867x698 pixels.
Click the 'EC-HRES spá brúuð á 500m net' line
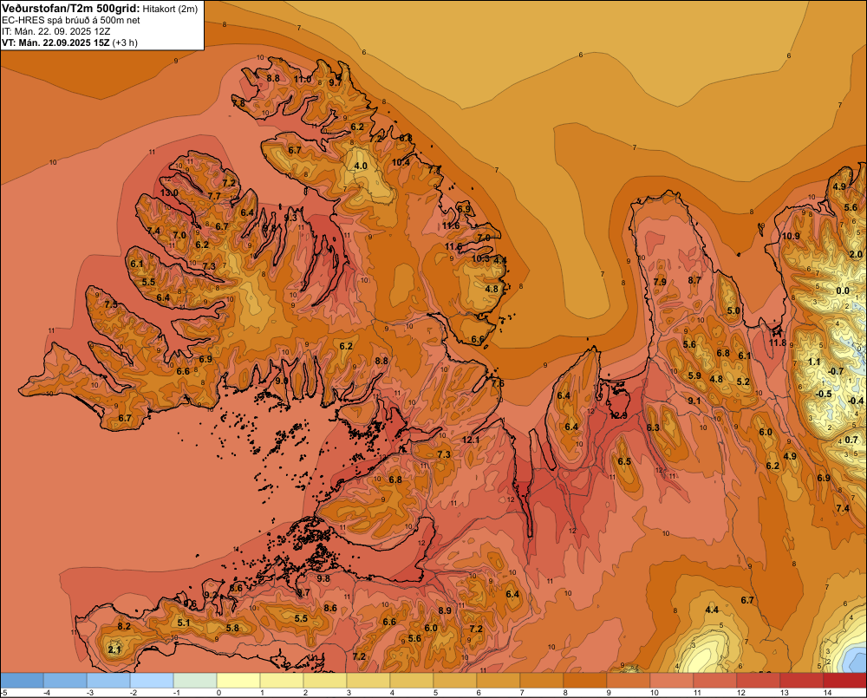click(71, 20)
